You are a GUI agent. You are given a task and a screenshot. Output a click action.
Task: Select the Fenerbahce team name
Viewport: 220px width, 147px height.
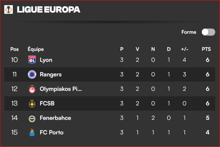pyautogui.click(x=55, y=118)
